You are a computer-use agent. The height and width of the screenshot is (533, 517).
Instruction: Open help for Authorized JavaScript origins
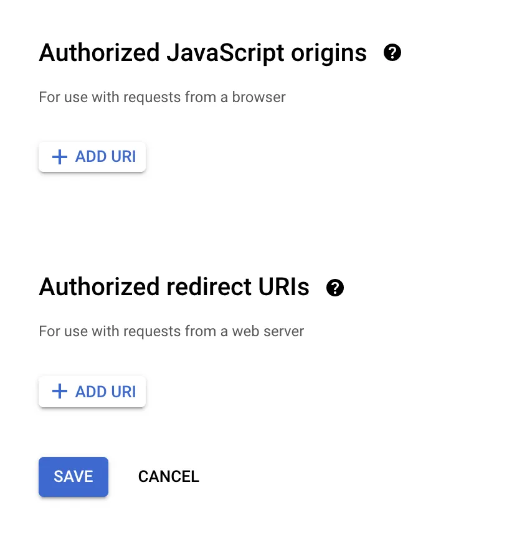click(392, 53)
